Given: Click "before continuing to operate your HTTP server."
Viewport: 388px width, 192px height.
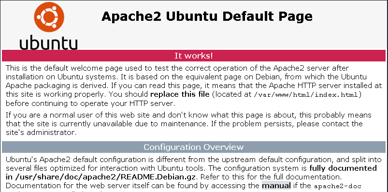Looking at the screenshot, I should click(90, 103).
